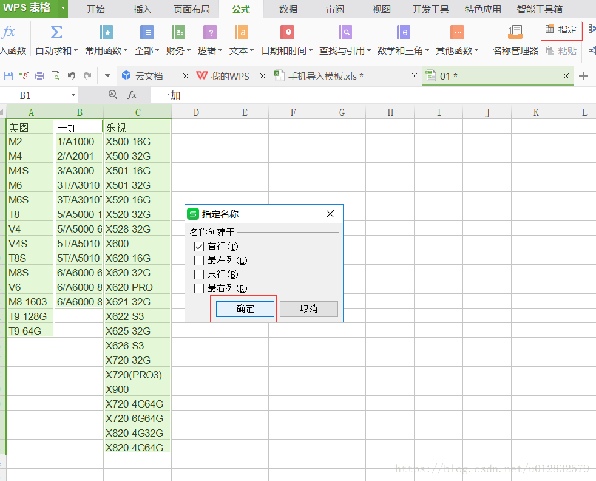
Task: Click the export to PDF icon
Action: (x=24, y=76)
